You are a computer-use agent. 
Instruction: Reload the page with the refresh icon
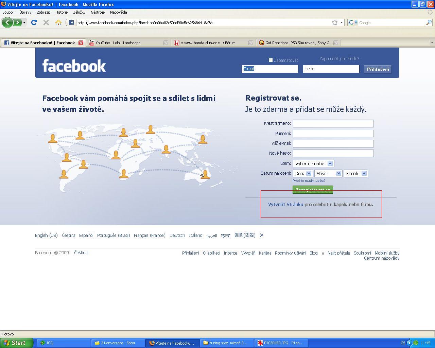[34, 23]
